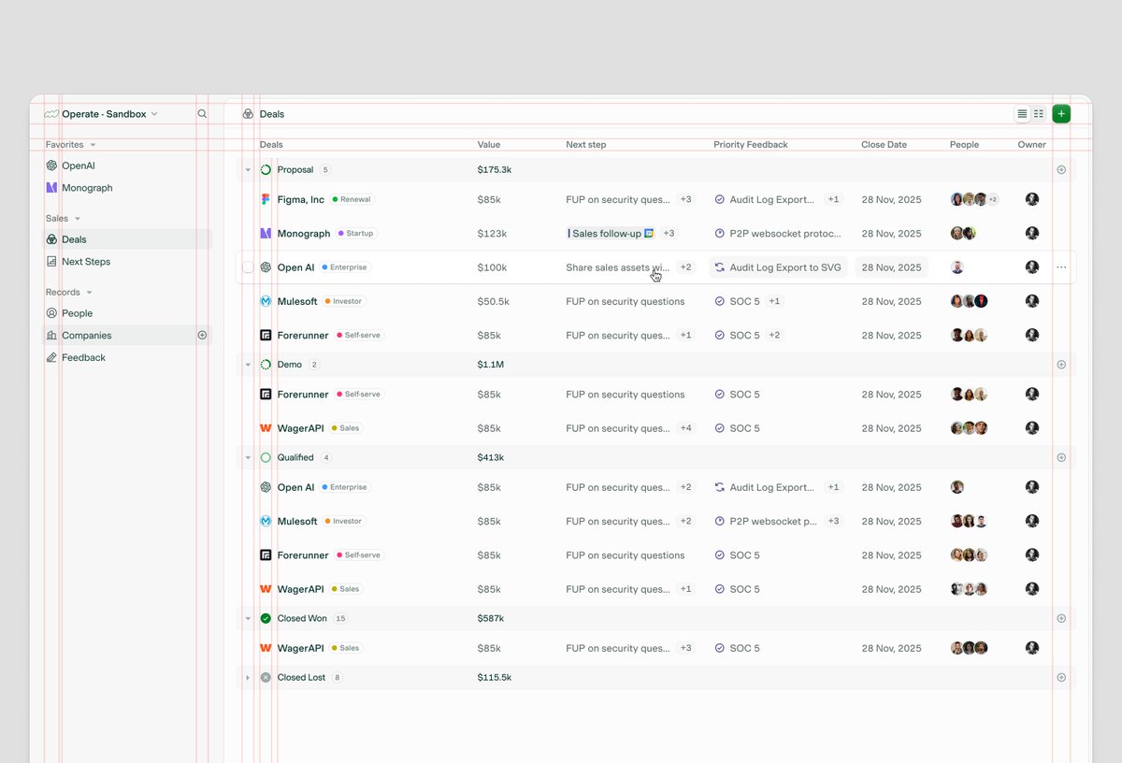Click the Renewal tag on Figma, Inc
Screen dimensions: 1122x763
tap(352, 200)
